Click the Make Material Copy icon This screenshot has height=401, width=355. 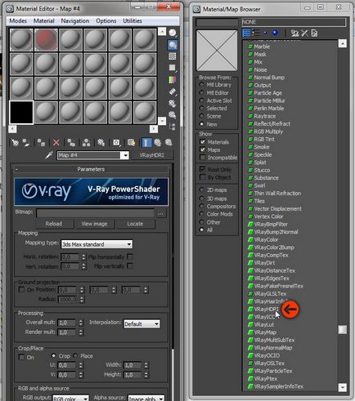pos(71,142)
